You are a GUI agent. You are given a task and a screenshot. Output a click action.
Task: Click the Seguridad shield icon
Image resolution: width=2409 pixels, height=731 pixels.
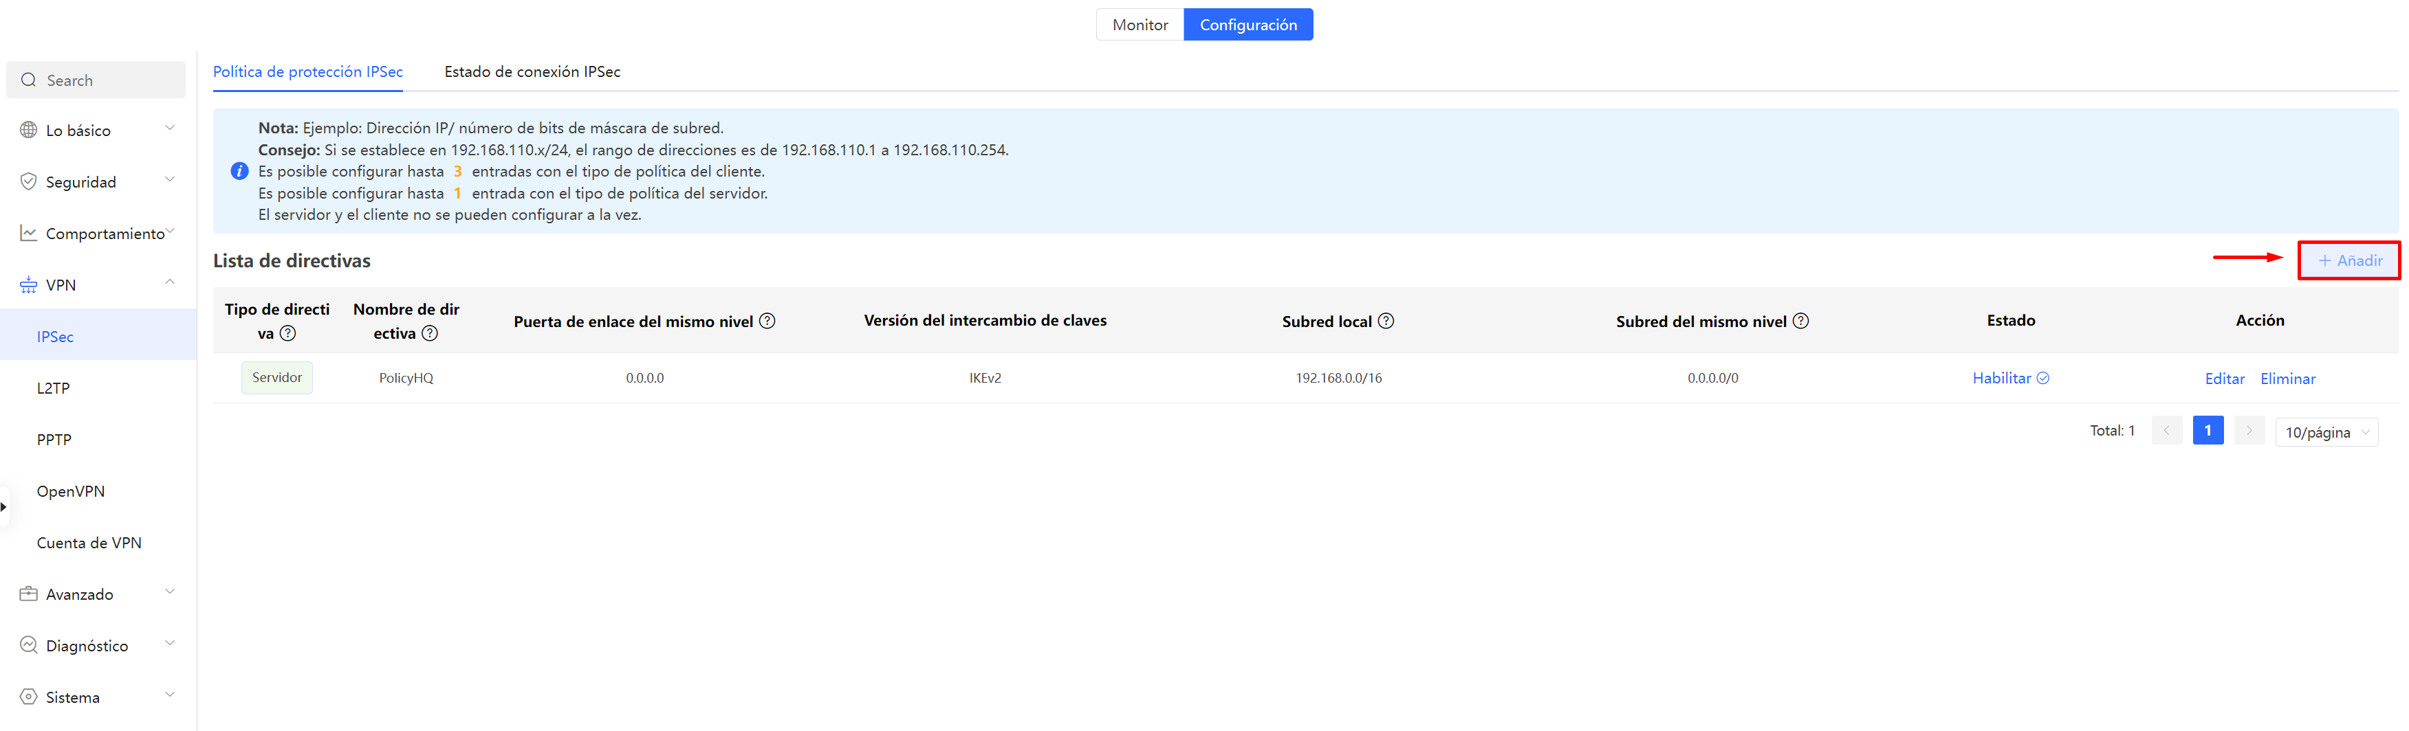pos(28,181)
